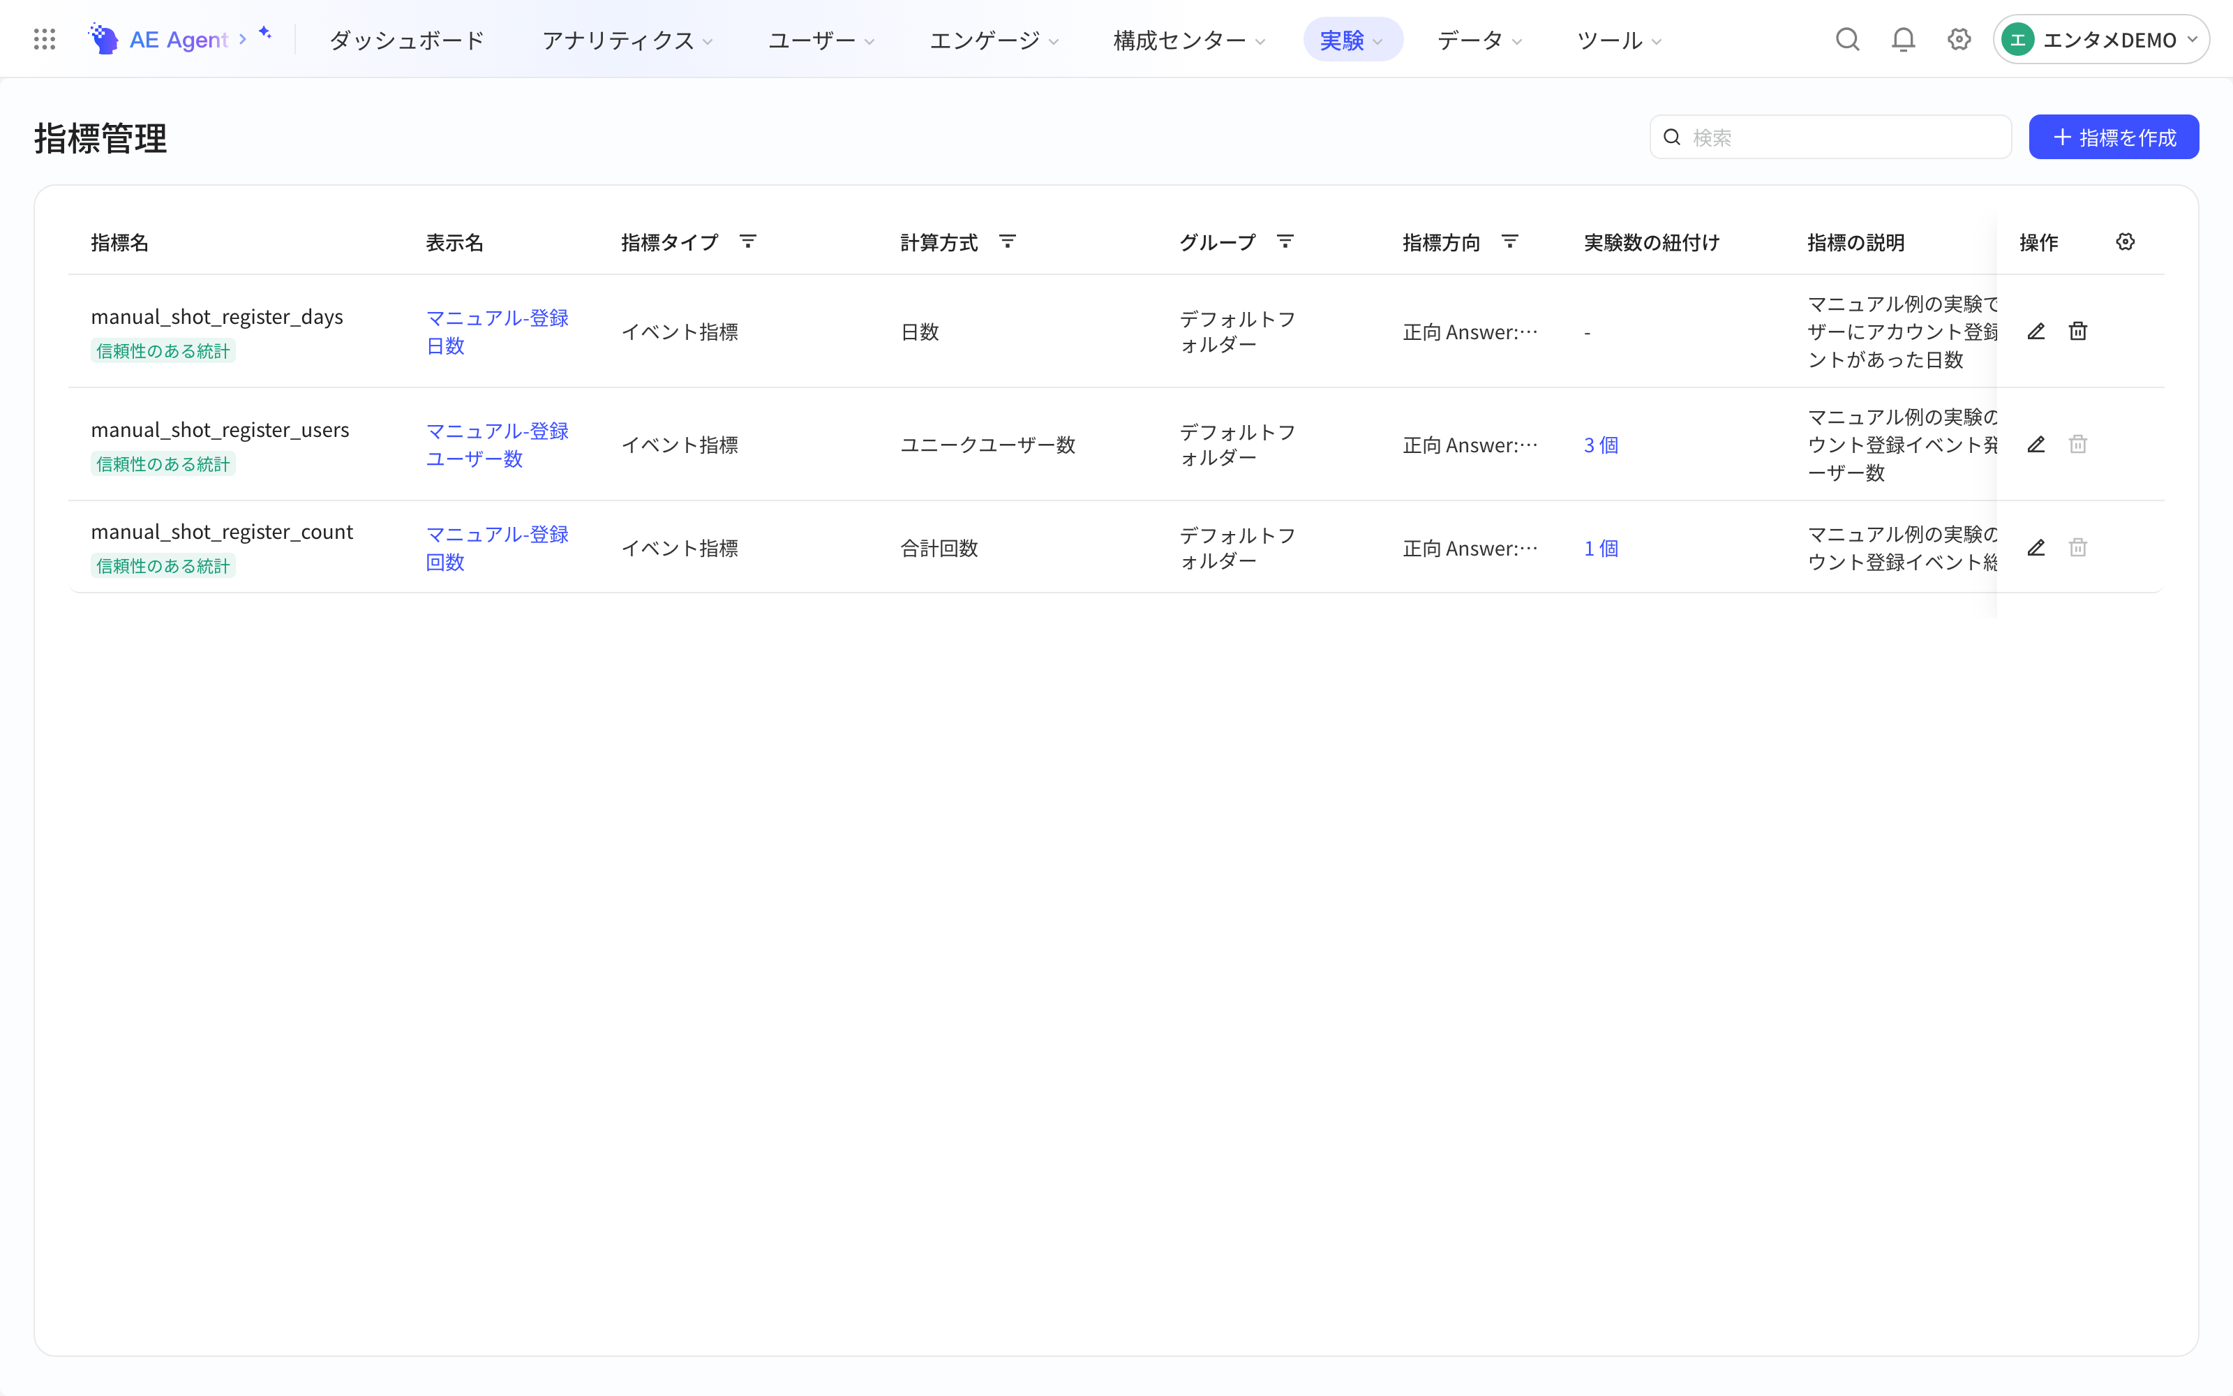Delete the manual_shot_register_days metric
The width and height of the screenshot is (2233, 1396).
pos(2078,332)
